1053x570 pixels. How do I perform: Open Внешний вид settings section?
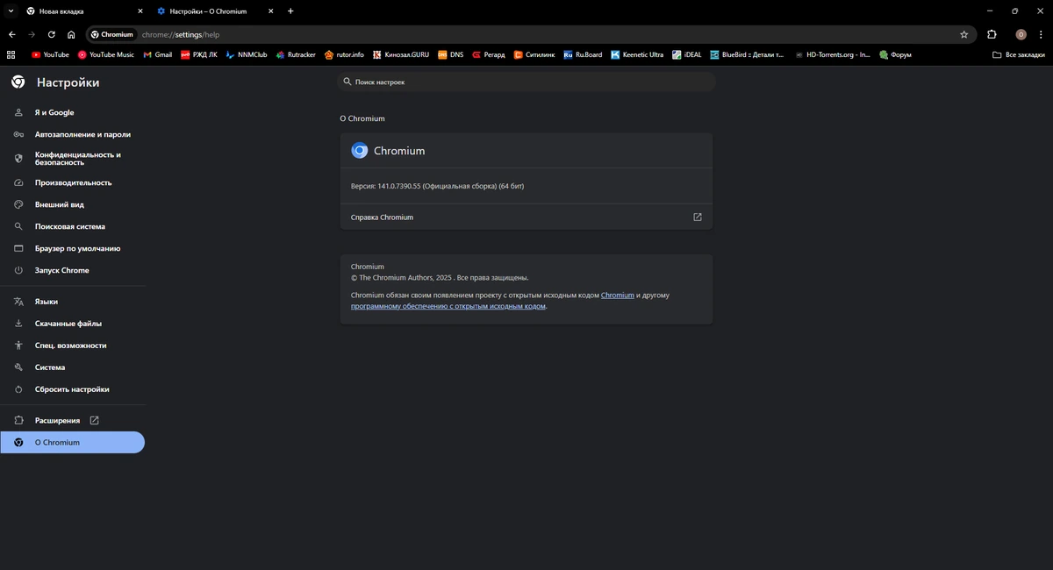click(x=73, y=204)
